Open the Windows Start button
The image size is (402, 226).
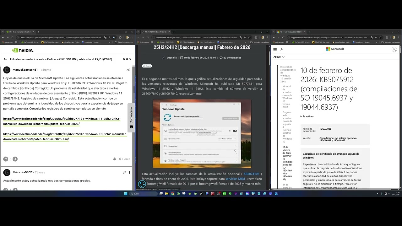point(126,194)
